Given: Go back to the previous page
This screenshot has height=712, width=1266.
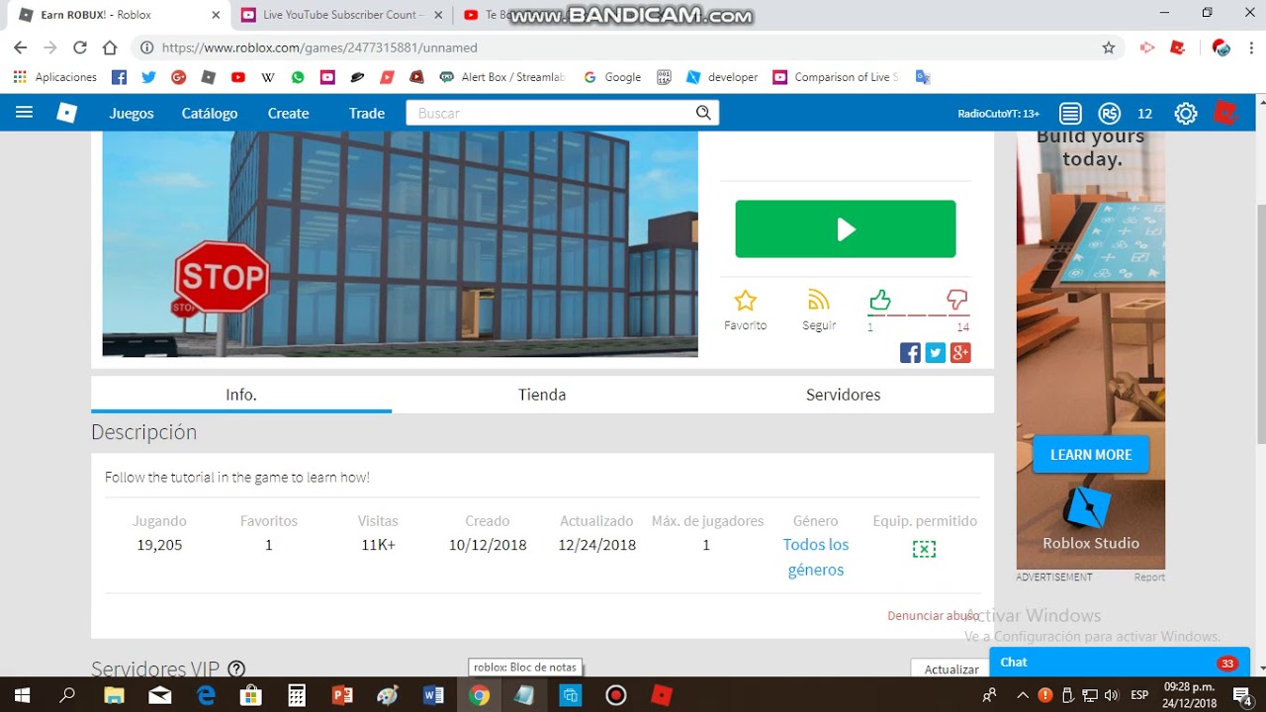Looking at the screenshot, I should click(x=20, y=47).
